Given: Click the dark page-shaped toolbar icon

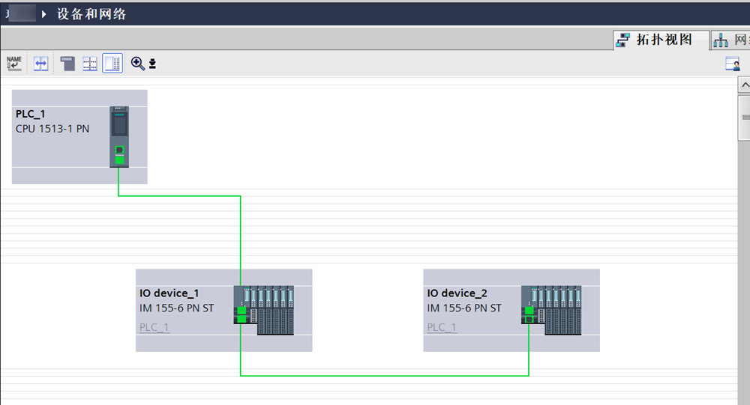Looking at the screenshot, I should tap(68, 64).
